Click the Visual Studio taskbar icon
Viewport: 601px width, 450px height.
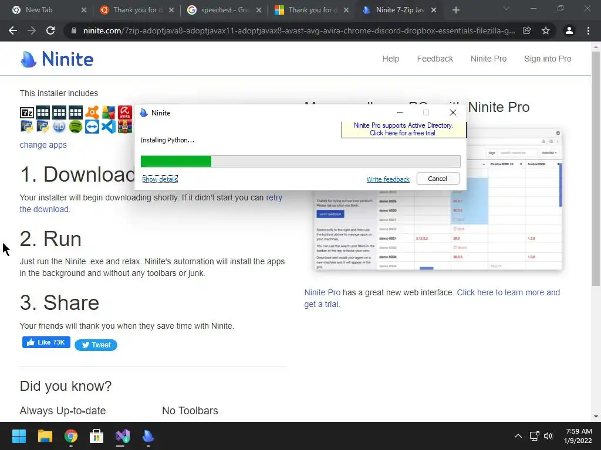click(x=123, y=436)
